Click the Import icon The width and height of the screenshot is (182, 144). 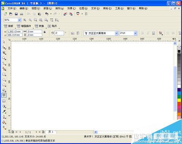65,14
